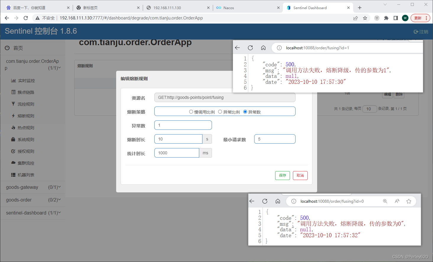Open new tab with plus button
433x262 pixels.
click(x=360, y=8)
